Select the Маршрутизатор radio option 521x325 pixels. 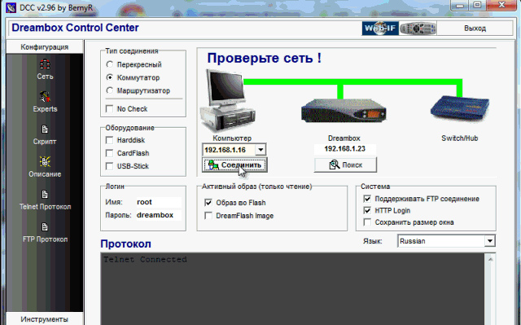(x=109, y=90)
